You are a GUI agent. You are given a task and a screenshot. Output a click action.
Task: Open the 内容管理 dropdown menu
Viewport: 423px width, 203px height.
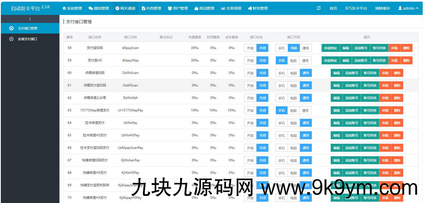pyautogui.click(x=151, y=8)
